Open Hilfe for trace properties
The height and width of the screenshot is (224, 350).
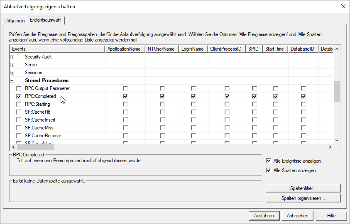click(331, 216)
